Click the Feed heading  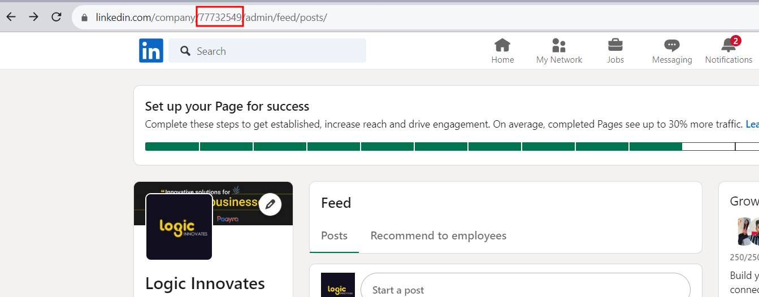(x=336, y=203)
